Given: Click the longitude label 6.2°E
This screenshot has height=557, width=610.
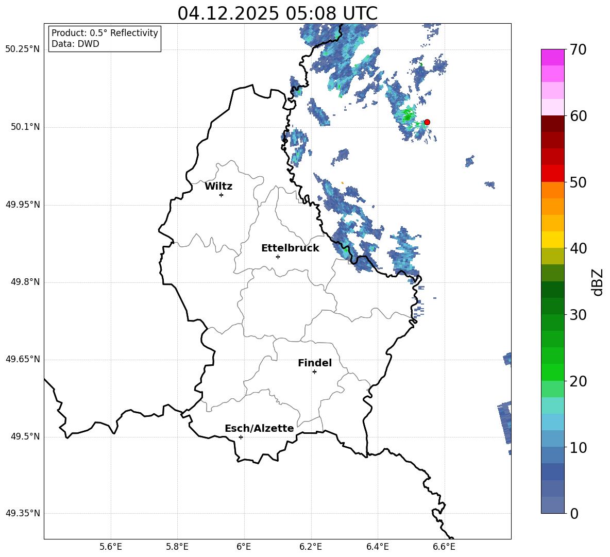Looking at the screenshot, I should coord(311,547).
